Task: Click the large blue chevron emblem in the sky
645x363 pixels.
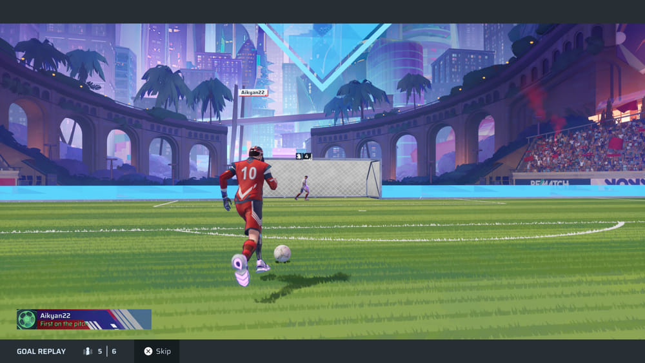Action: tap(324, 58)
